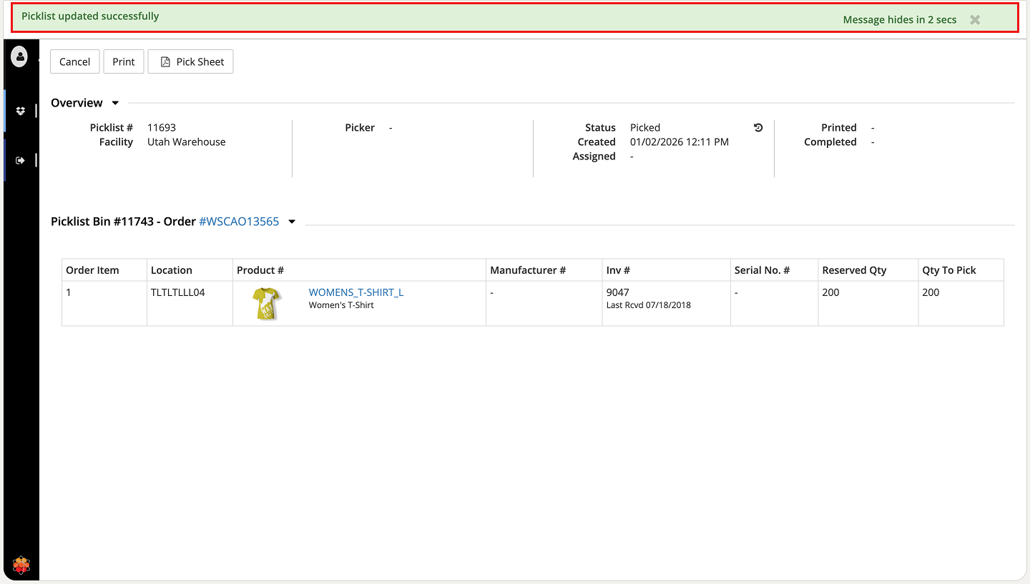
Task: Click the Inv # column header
Action: tap(618, 270)
